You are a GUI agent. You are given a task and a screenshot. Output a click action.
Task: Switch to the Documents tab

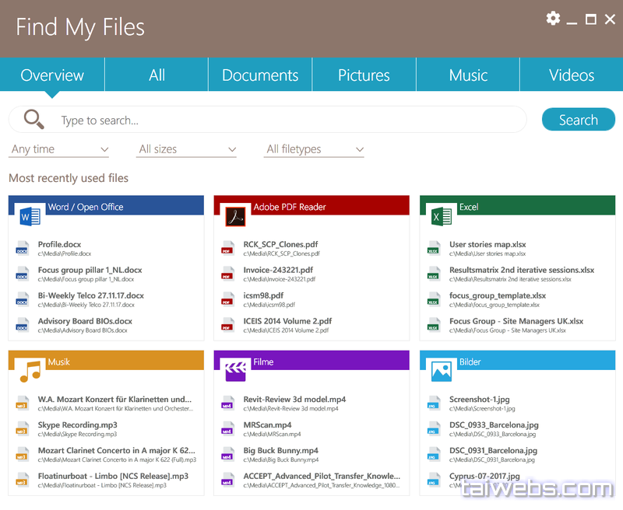[260, 75]
